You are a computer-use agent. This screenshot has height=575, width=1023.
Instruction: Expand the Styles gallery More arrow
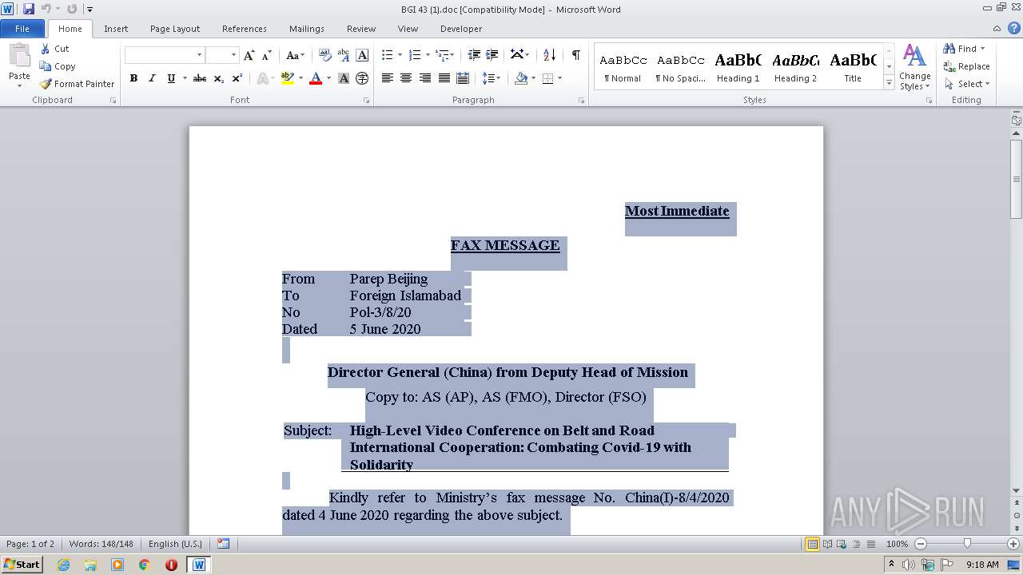click(889, 83)
